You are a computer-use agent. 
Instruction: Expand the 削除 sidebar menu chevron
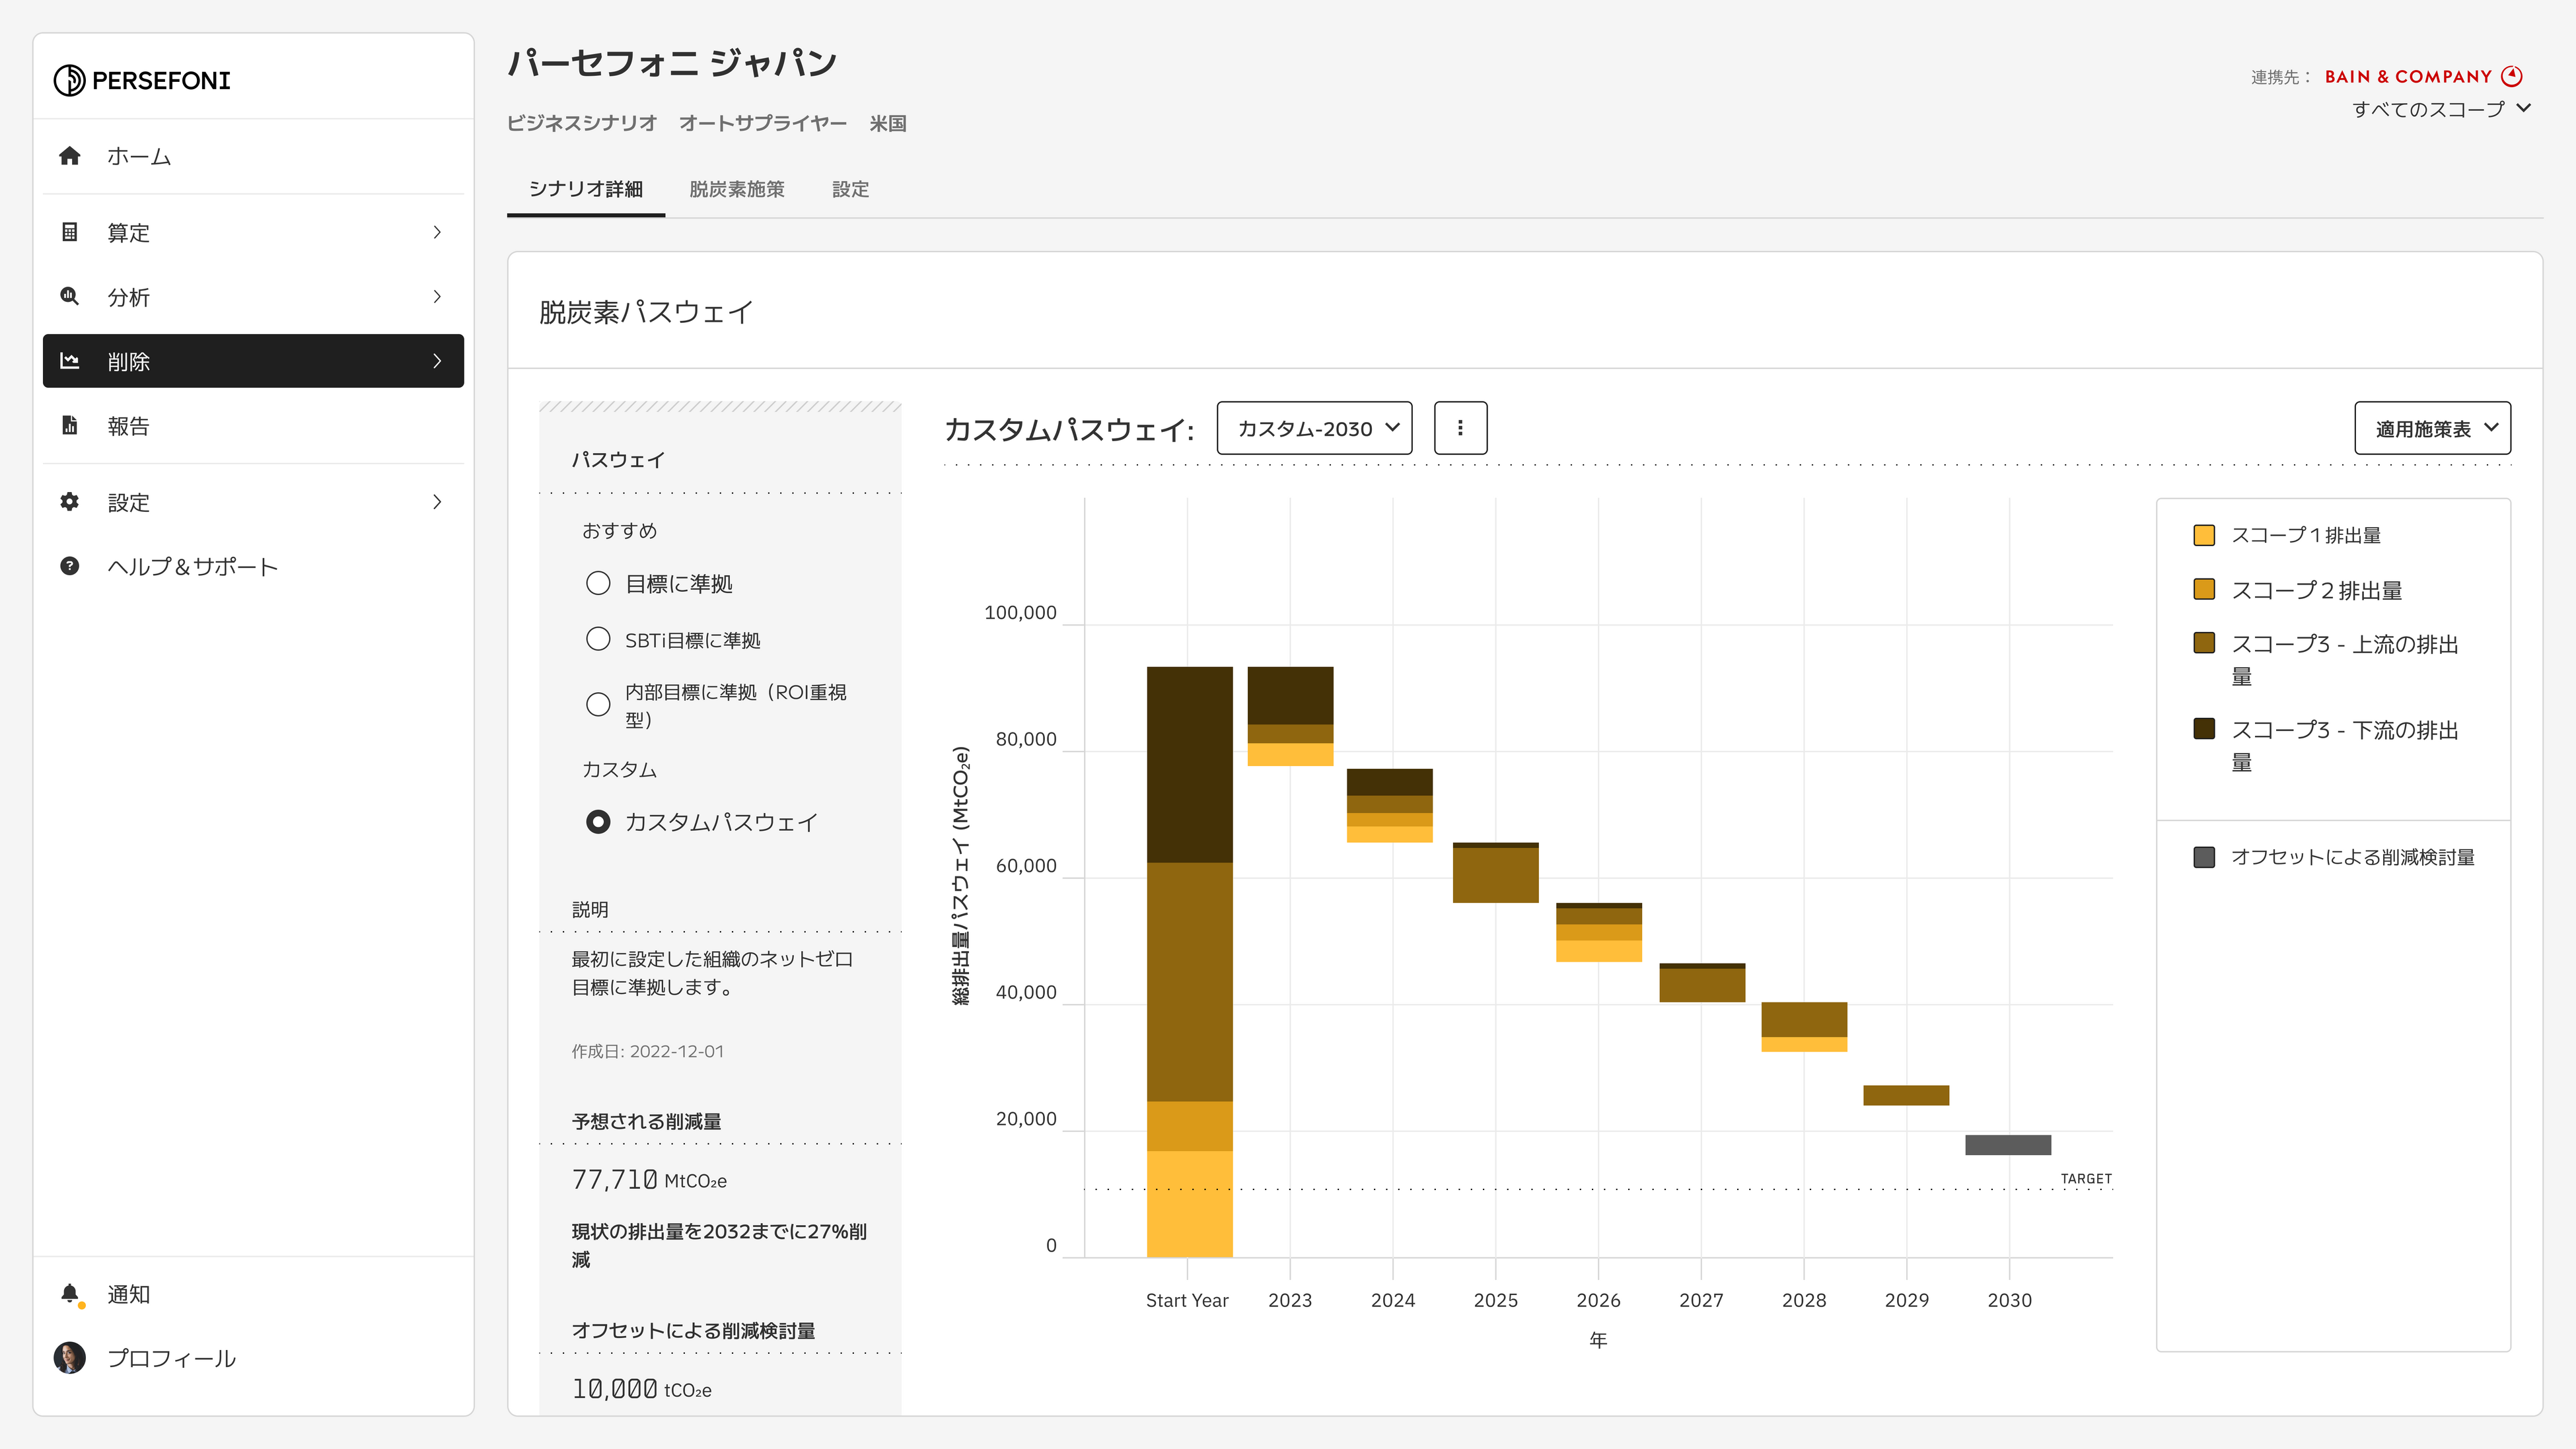point(437,361)
